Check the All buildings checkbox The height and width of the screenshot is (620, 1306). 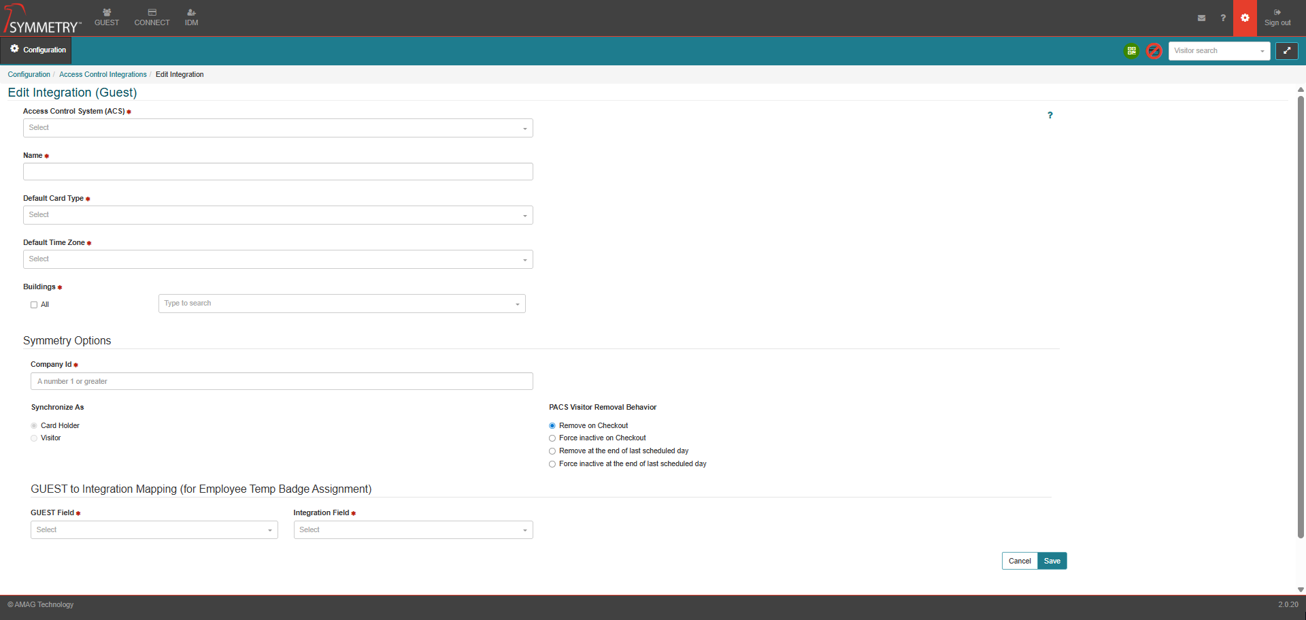(34, 305)
